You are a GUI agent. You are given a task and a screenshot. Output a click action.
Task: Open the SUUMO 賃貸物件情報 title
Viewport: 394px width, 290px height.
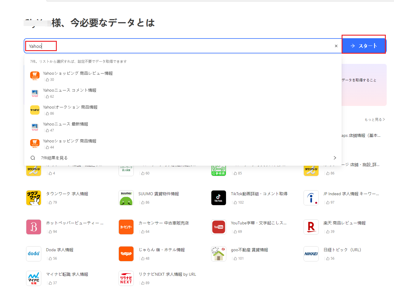159,194
